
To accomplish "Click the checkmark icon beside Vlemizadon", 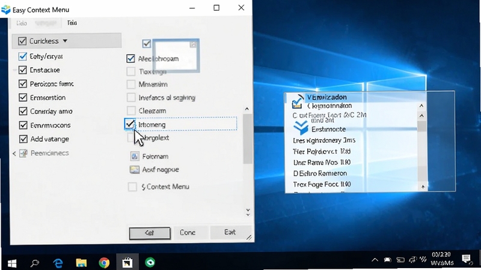I will tap(297, 101).
